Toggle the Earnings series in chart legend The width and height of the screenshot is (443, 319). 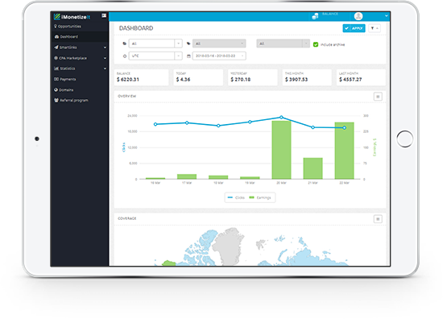pos(260,197)
